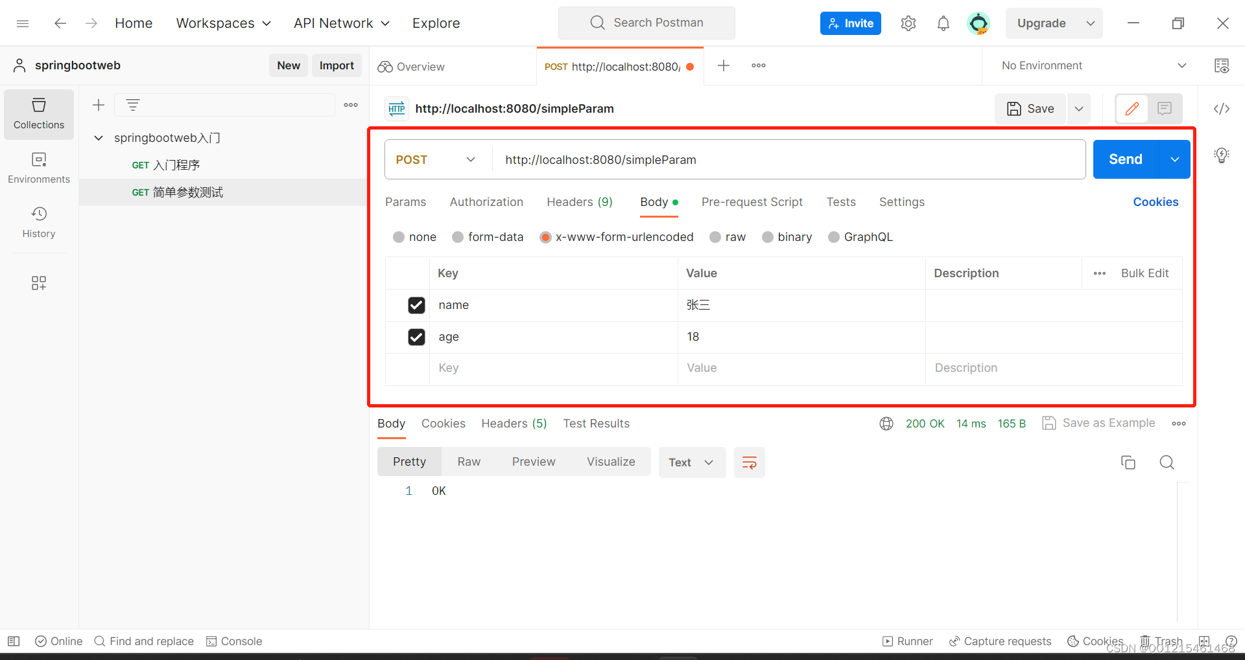
Task: Click Save as Example
Action: pos(1099,424)
